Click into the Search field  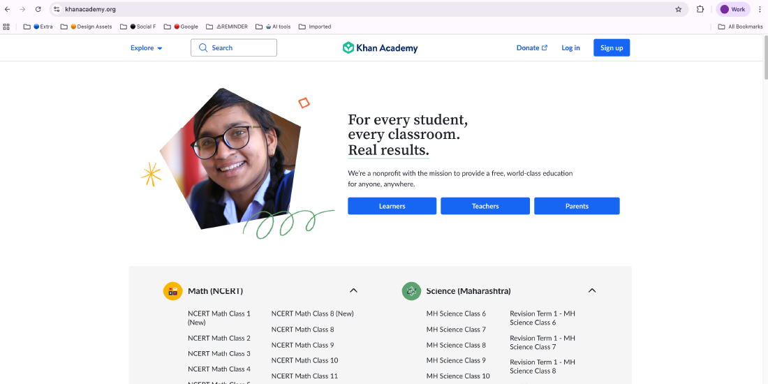point(234,48)
